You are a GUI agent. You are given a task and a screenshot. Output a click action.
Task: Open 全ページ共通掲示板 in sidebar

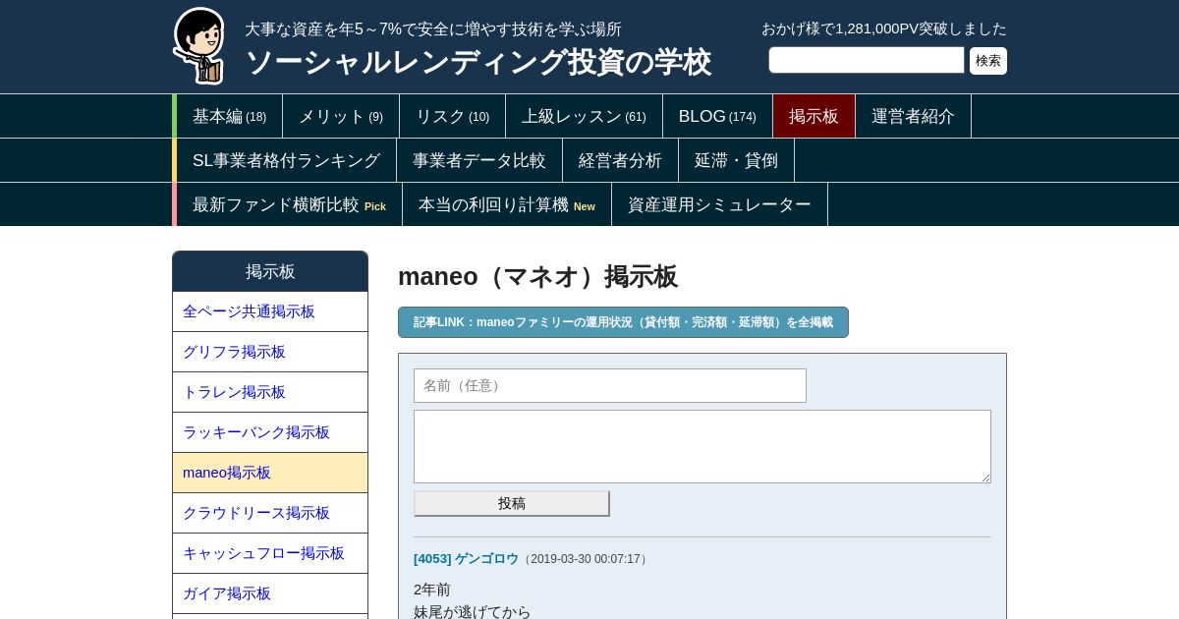(270, 311)
